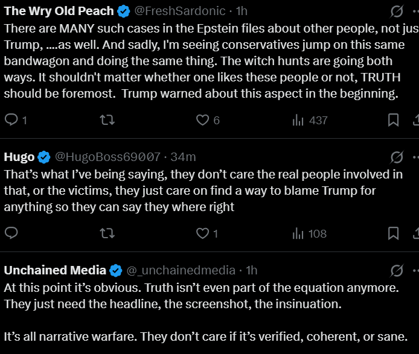The height and width of the screenshot is (354, 419).
Task: Open Hugo's profile name
Action: pos(19,157)
